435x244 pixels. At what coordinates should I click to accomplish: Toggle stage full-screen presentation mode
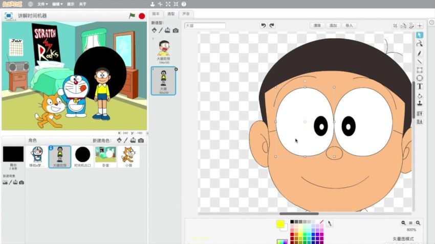click(x=9, y=16)
